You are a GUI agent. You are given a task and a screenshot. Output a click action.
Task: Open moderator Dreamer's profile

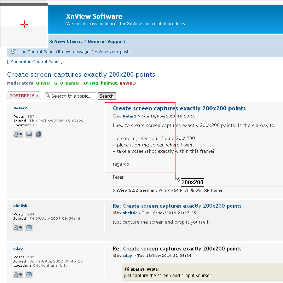(70, 83)
